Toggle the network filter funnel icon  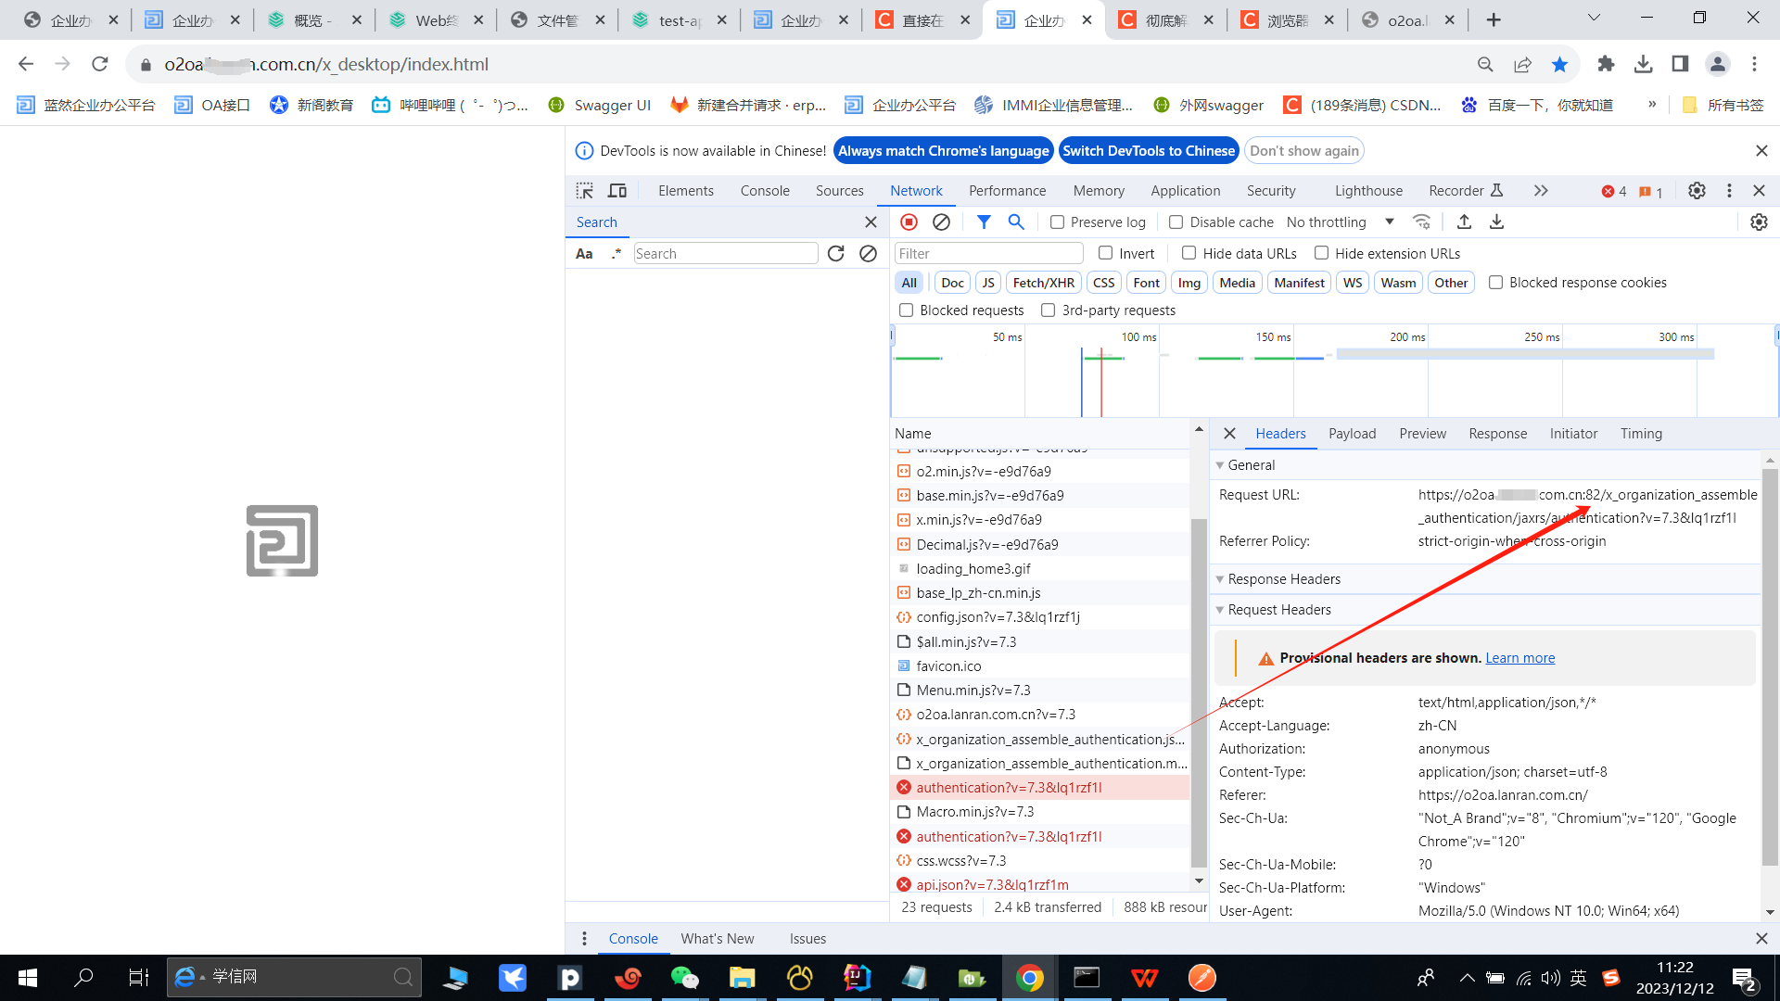984,222
